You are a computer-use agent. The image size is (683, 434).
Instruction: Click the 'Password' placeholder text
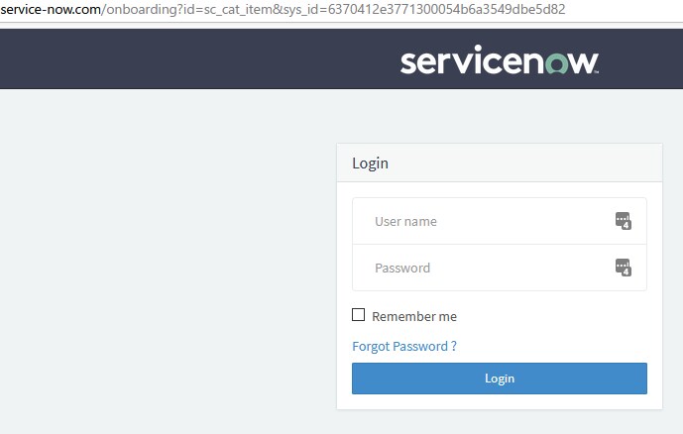point(402,268)
